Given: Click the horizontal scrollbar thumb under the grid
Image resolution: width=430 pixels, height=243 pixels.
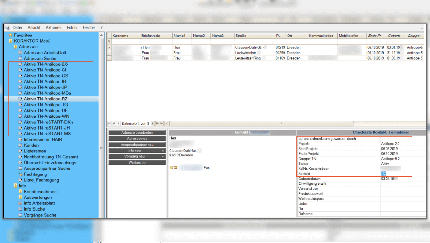Looking at the screenshot, I should (x=261, y=124).
